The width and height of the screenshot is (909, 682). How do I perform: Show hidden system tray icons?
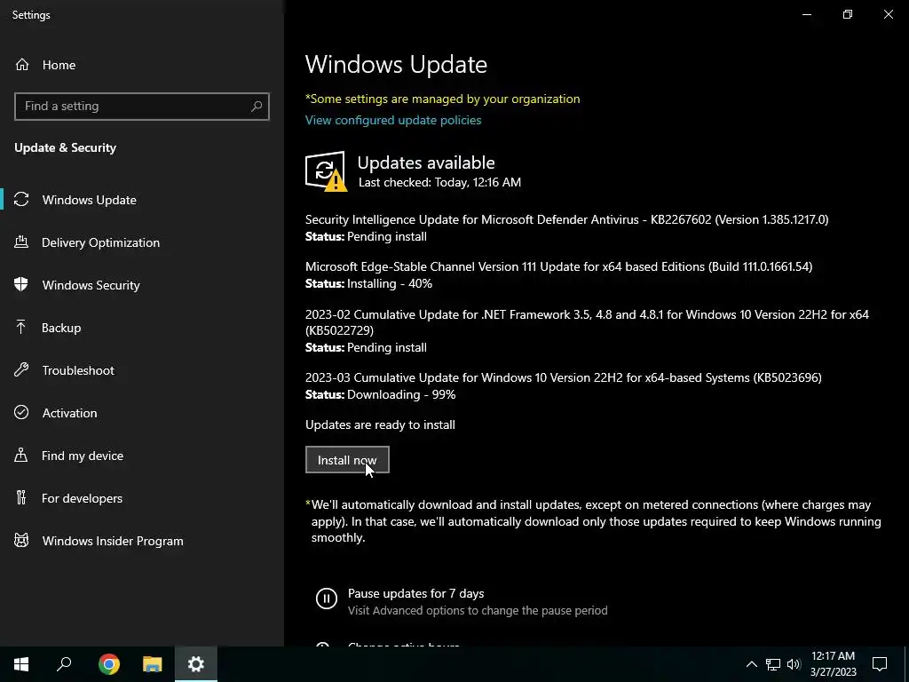tap(751, 664)
